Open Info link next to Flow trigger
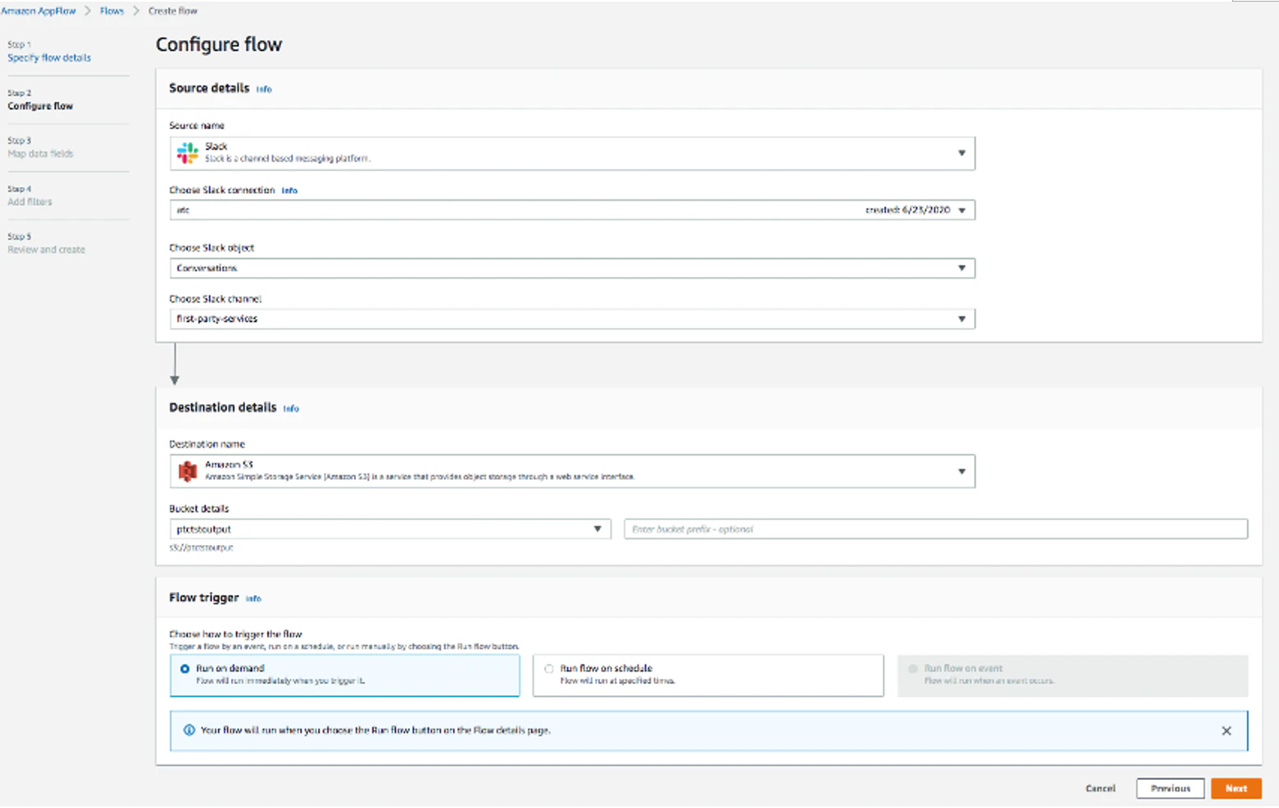Viewport: 1279px width, 808px height. click(x=253, y=598)
